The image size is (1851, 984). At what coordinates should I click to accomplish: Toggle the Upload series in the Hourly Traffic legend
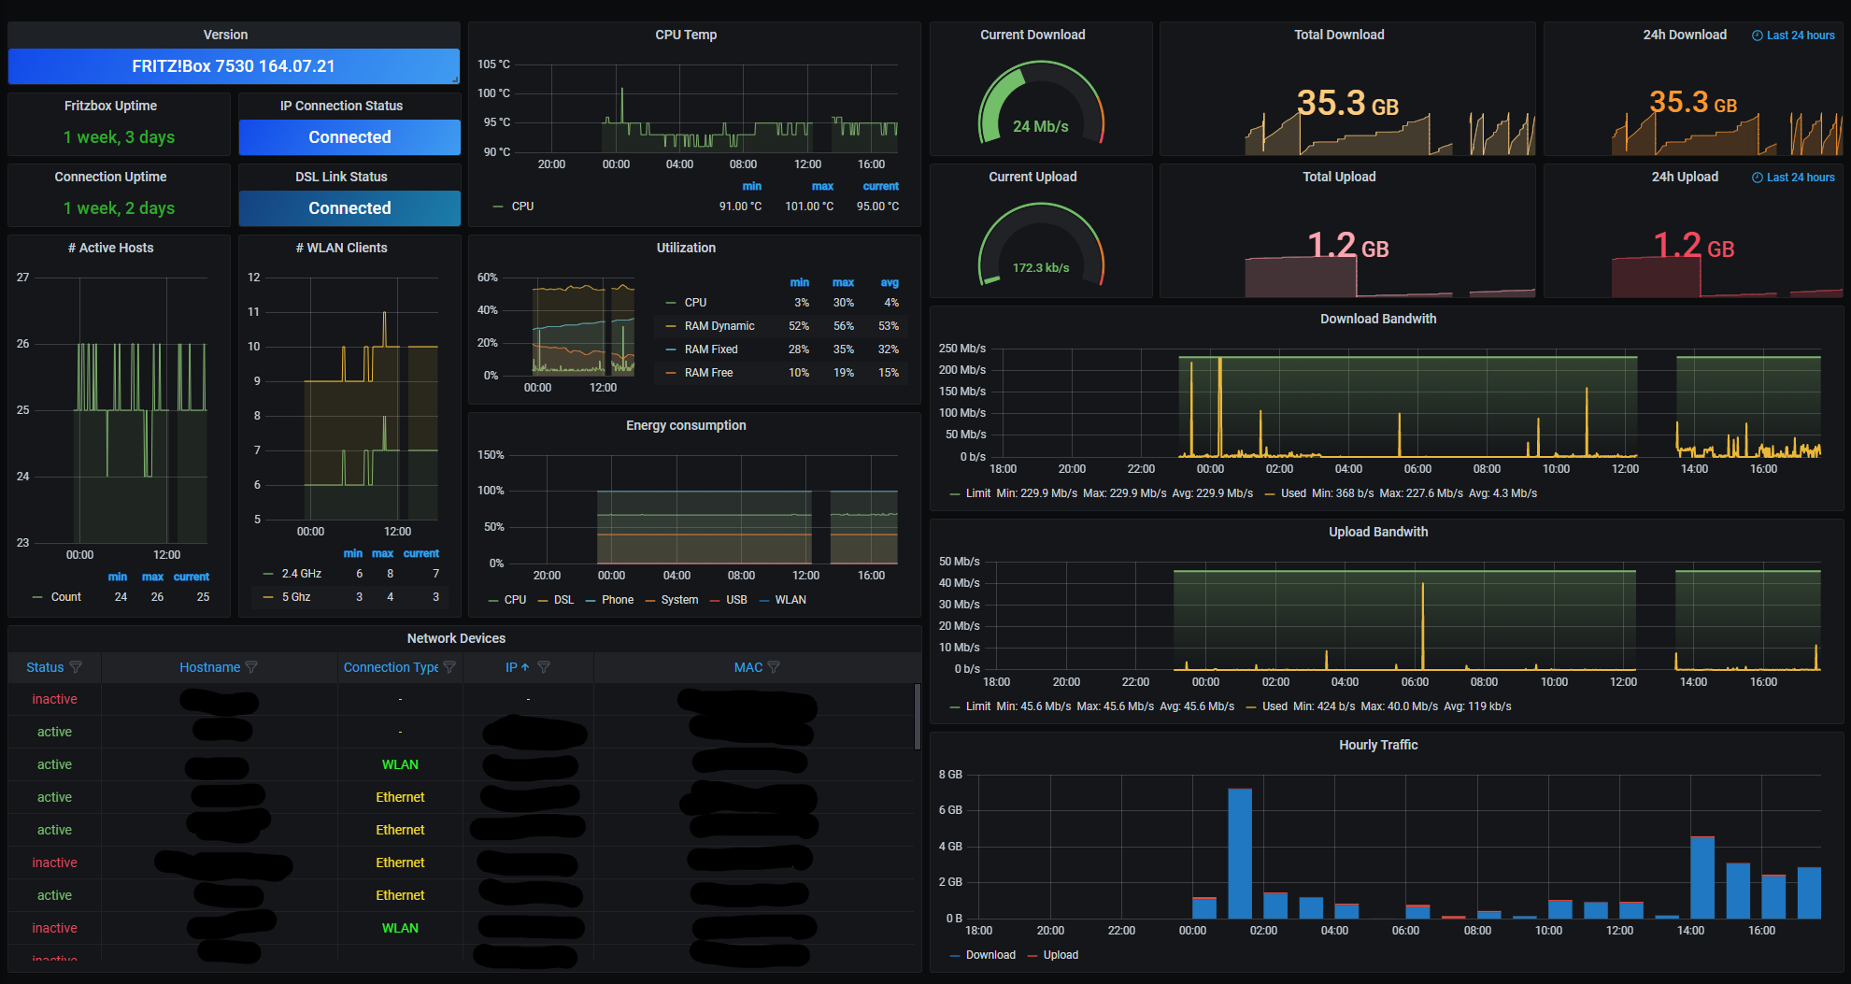point(1061,955)
